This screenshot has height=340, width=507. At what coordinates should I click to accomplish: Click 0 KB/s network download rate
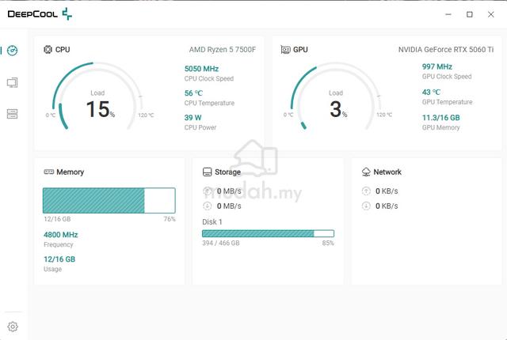(387, 206)
